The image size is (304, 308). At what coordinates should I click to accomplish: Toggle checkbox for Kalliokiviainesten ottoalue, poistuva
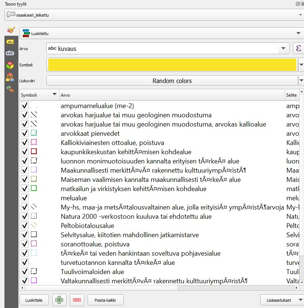[x=25, y=142]
